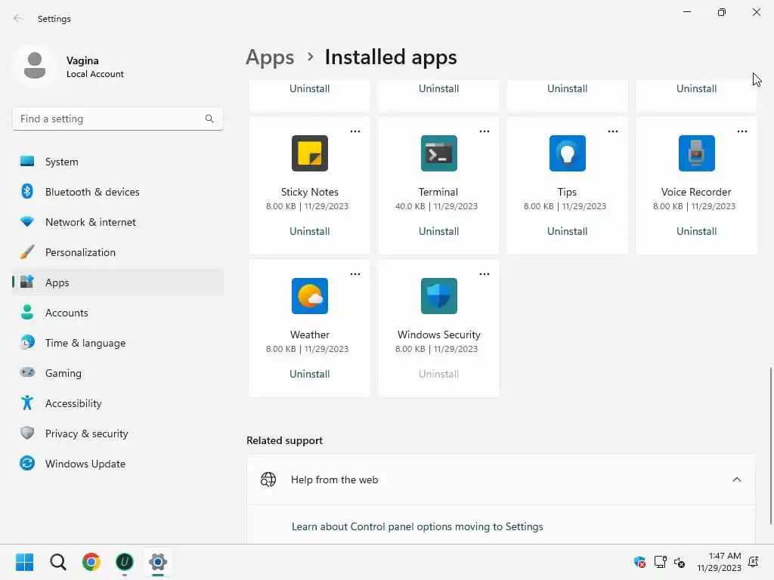Screen dimensions: 774x580
Task: Select Apps in the sidebar
Action: pyautogui.click(x=117, y=282)
